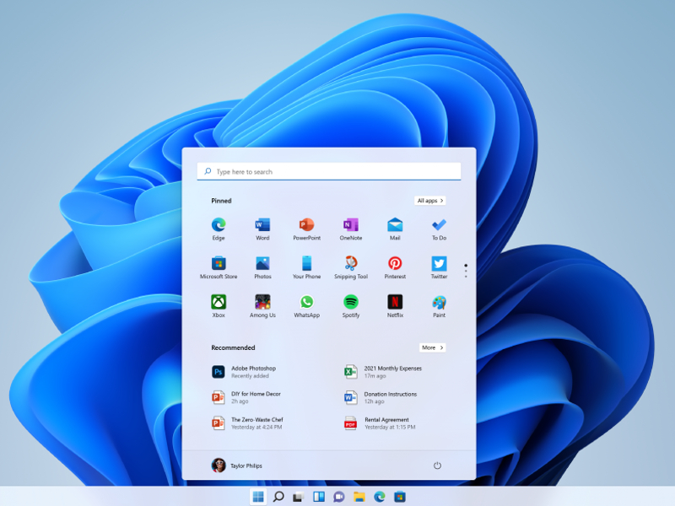Open The Zero-Waste Chef presentation
Image resolution: width=675 pixels, height=506 pixels.
(x=247, y=423)
